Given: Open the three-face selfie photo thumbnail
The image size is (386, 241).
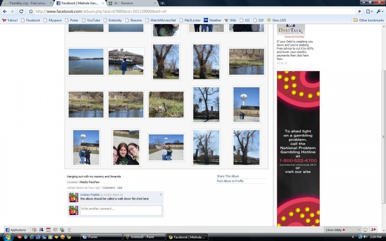Looking at the screenshot, I should pyautogui.click(x=126, y=147).
